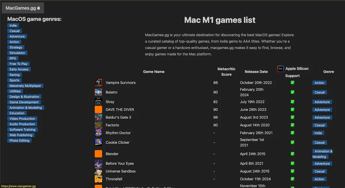This screenshot has width=345, height=188.
Task: Open Early Access genre tag
Action: click(x=19, y=69)
